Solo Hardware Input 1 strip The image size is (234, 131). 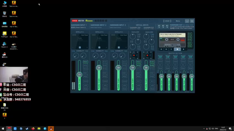tap(85, 85)
